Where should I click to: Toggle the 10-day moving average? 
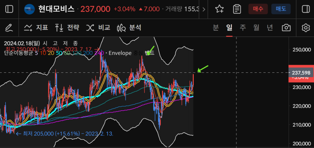(43, 53)
